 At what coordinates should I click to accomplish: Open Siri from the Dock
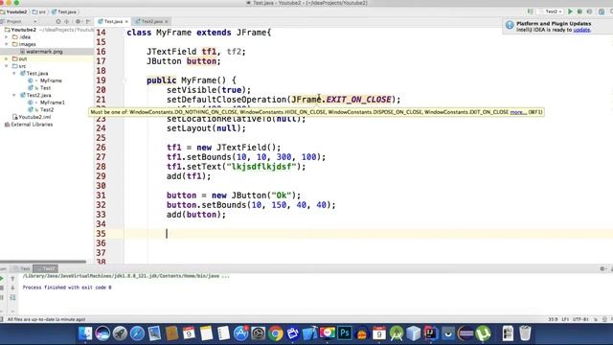pos(102,333)
